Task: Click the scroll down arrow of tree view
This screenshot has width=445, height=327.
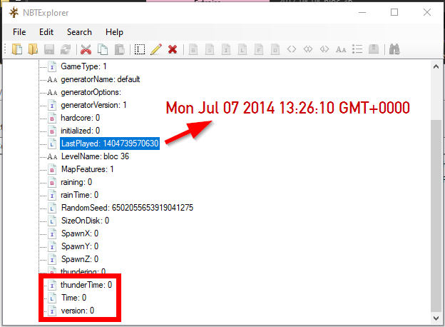Action: (x=436, y=318)
